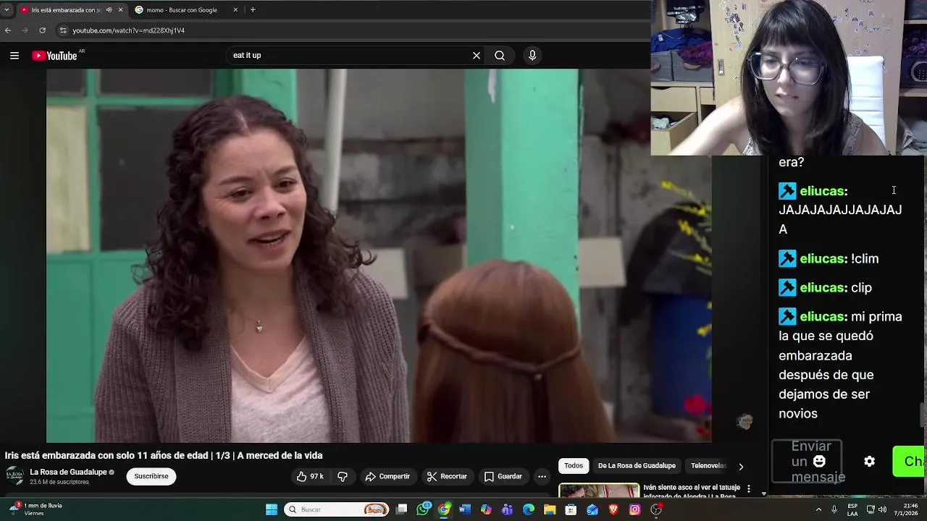The image size is (927, 521).
Task: Open the OBS Studio taskbar icon
Action: 656,509
